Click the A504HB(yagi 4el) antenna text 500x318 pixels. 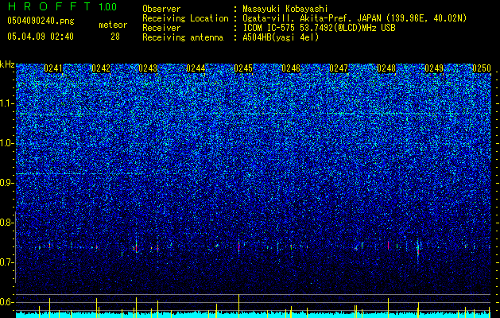click(281, 37)
